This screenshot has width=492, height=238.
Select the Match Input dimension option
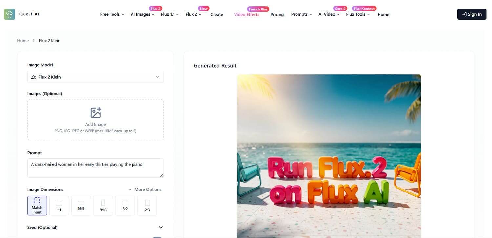37,205
